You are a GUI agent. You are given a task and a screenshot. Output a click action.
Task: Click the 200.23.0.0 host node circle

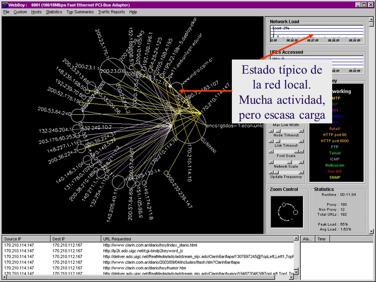[112, 71]
